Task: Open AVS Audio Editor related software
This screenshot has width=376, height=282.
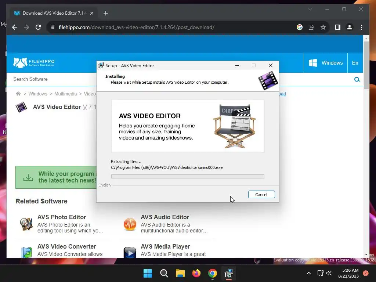Action: [165, 217]
